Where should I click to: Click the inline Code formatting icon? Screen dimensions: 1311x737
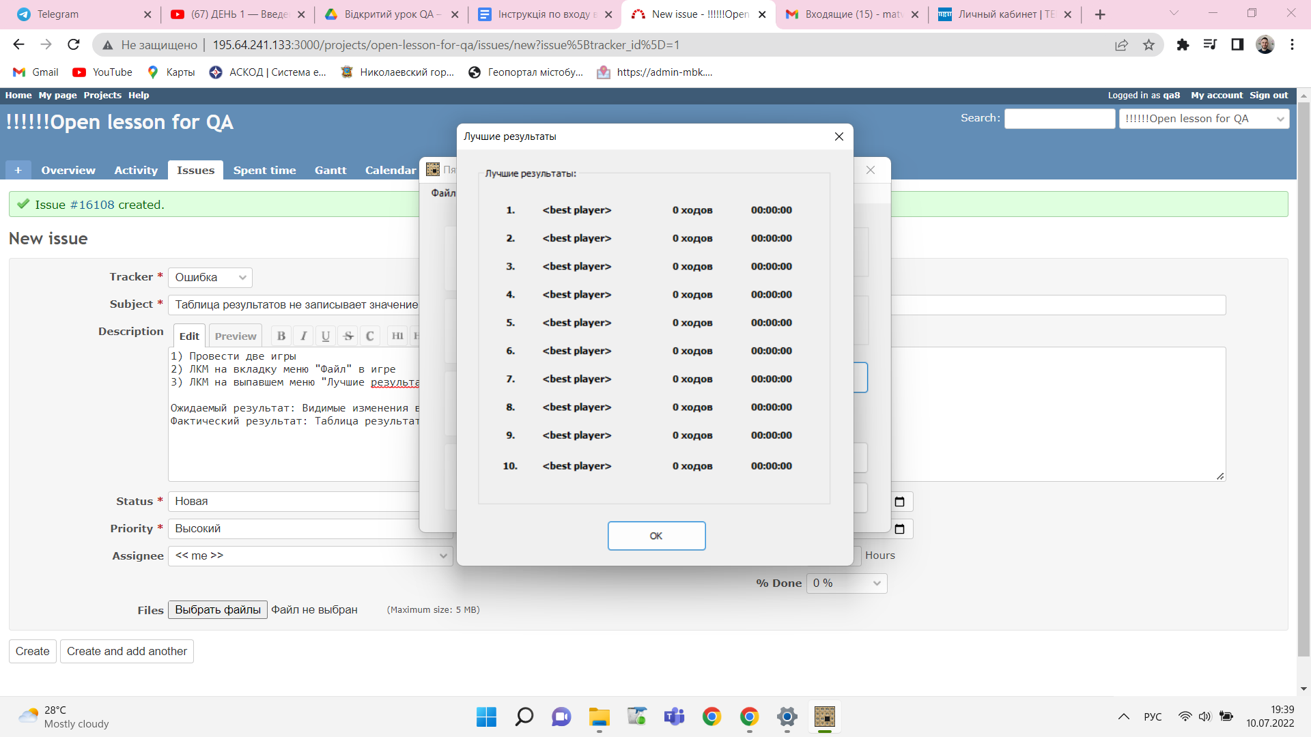pos(370,336)
